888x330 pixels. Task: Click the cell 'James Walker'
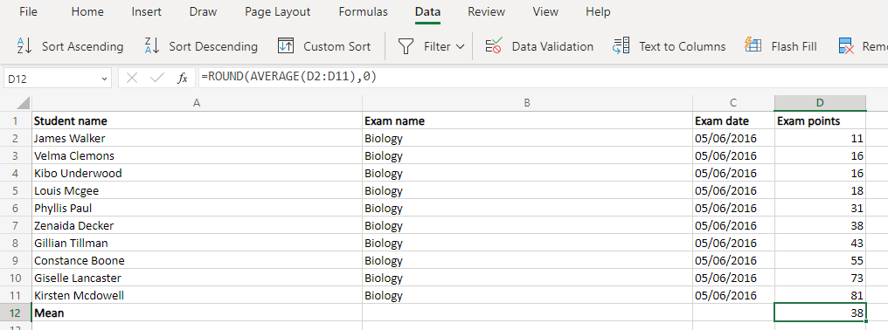(x=197, y=138)
